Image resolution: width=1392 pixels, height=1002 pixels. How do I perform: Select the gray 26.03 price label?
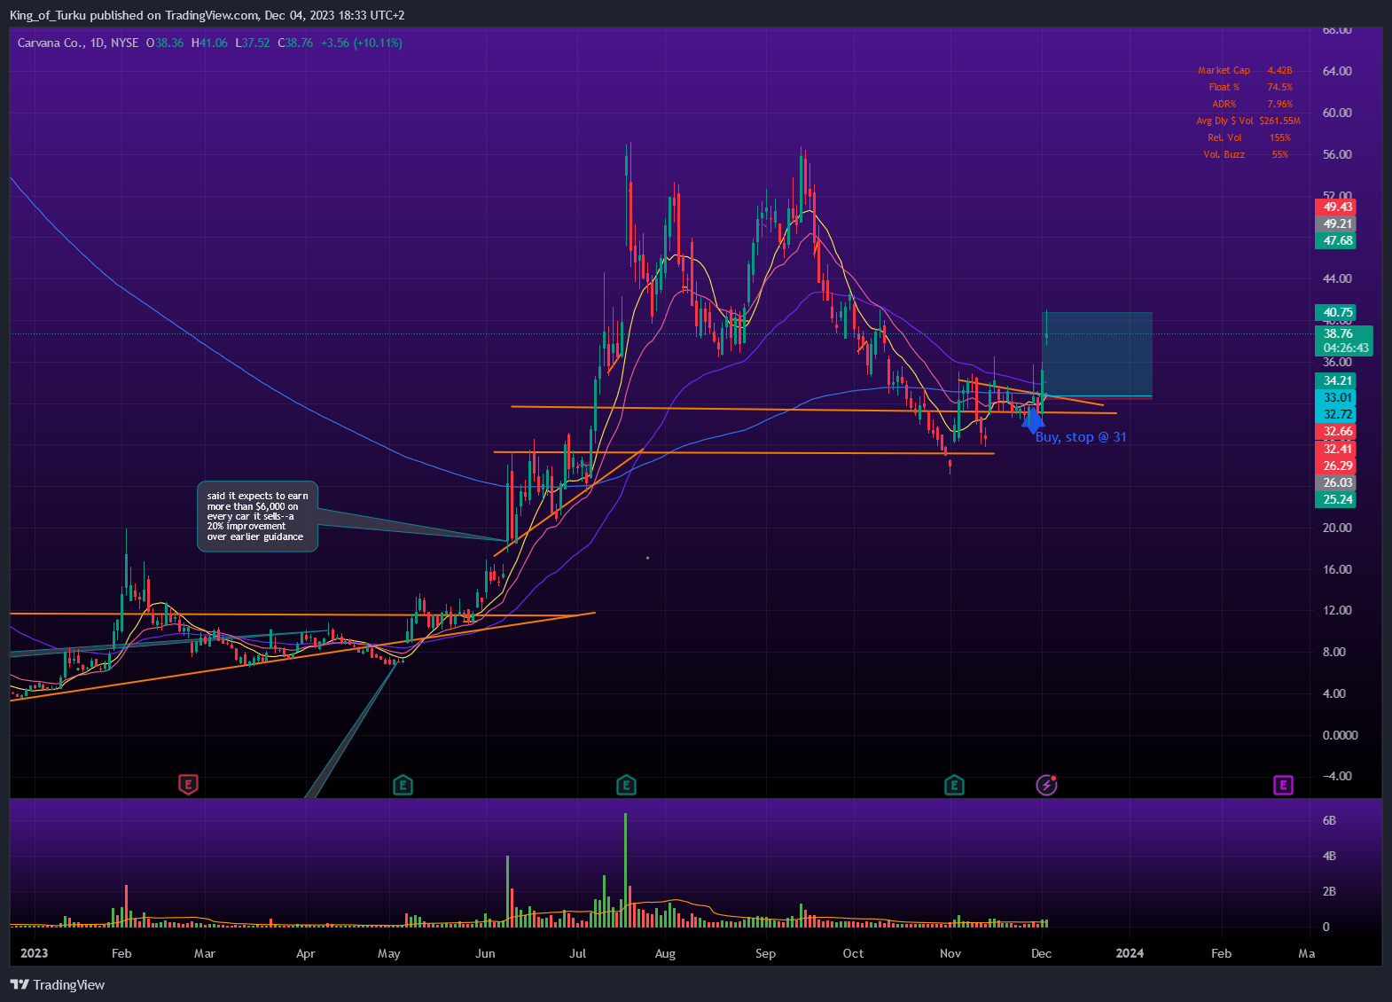pyautogui.click(x=1335, y=482)
